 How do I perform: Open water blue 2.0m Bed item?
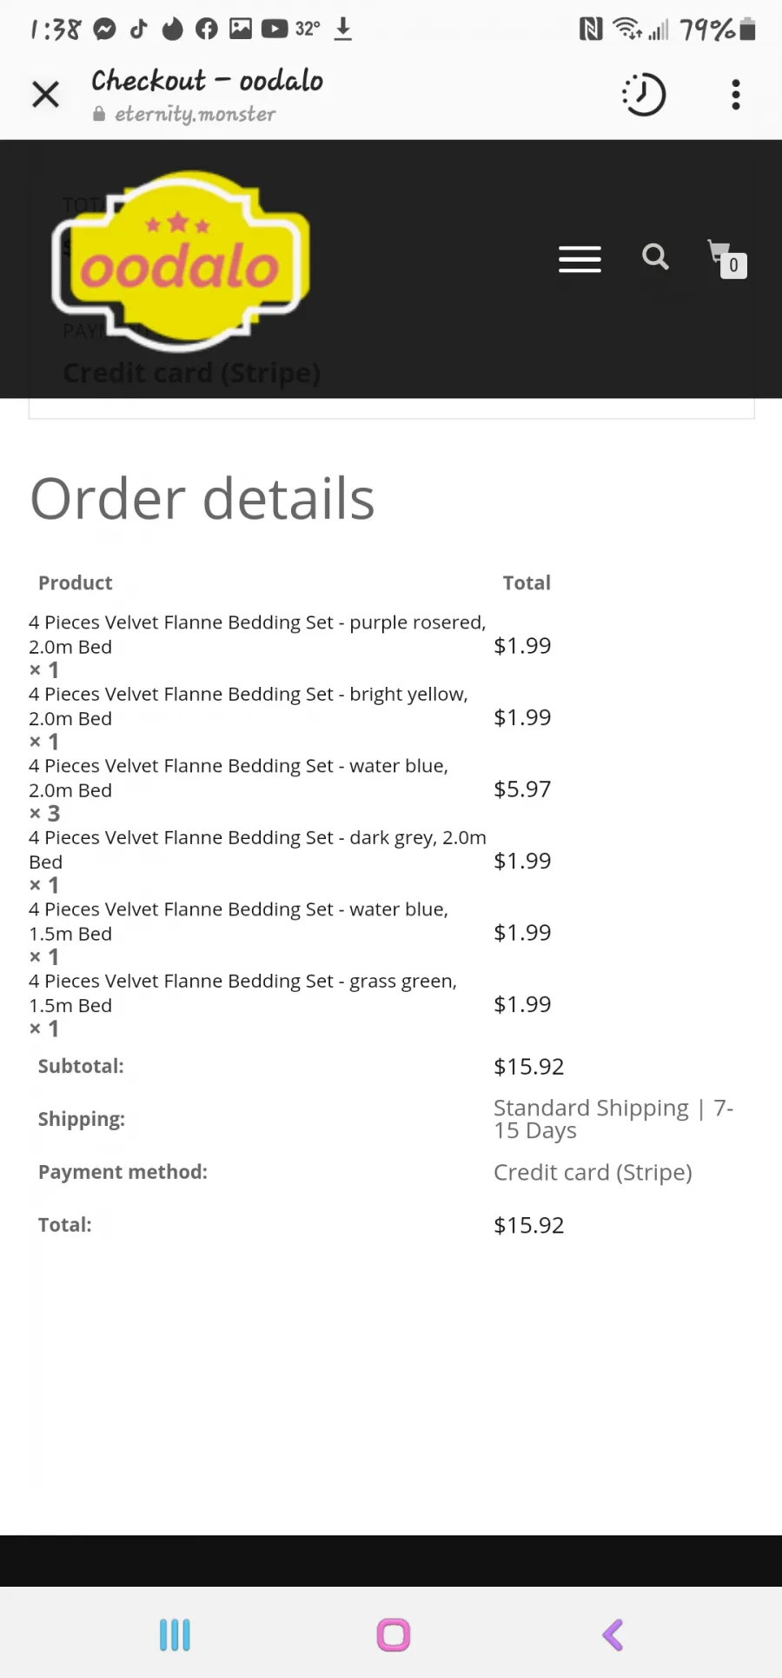[x=239, y=777]
